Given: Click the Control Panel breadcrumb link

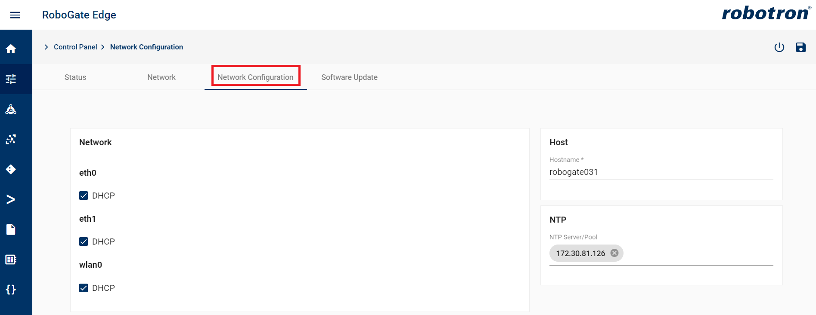Looking at the screenshot, I should pos(75,47).
